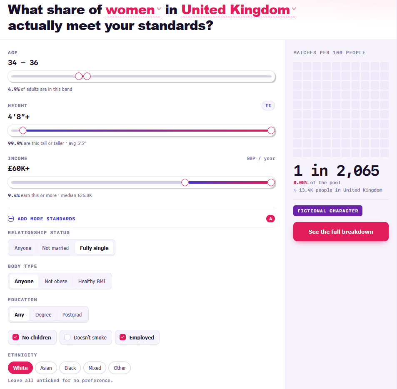Viewport: 397px width, 389px height.
Task: Uncheck the No children checkbox
Action: (16, 337)
